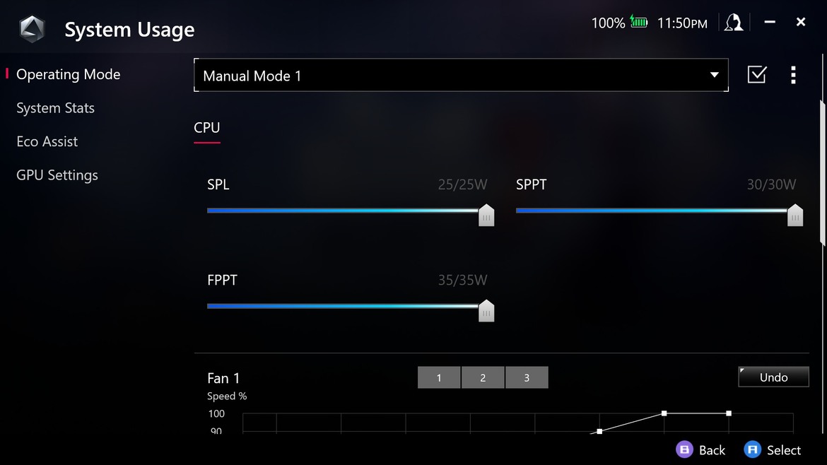827x465 pixels.
Task: Click the notification bell icon
Action: pyautogui.click(x=734, y=23)
